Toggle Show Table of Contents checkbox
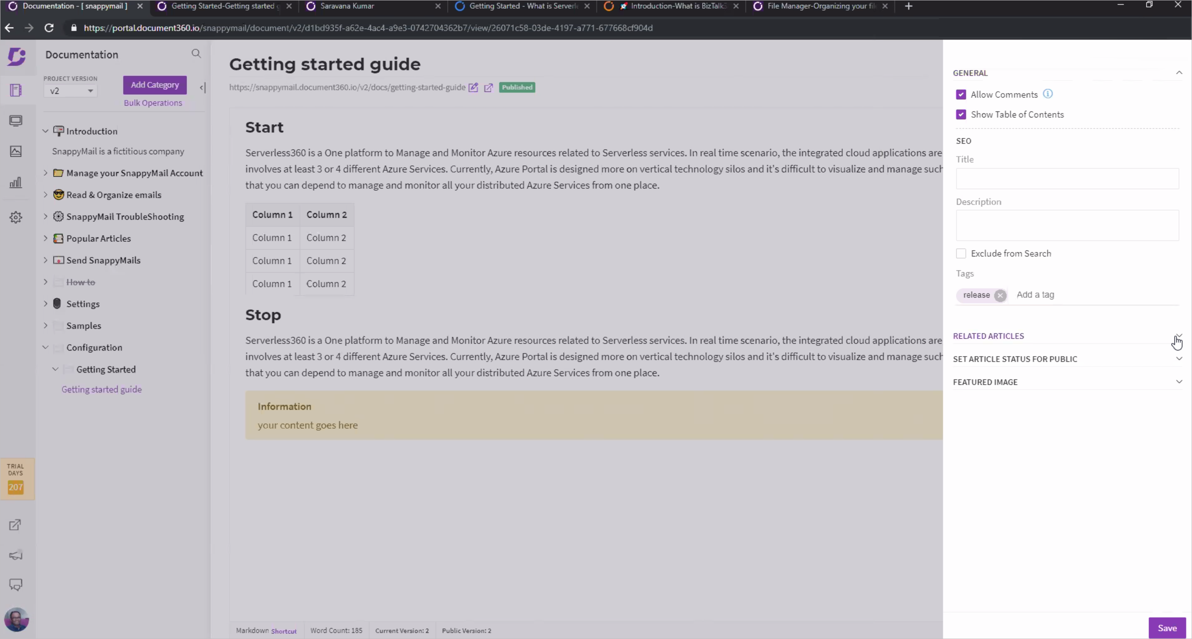Viewport: 1192px width, 639px height. tap(961, 114)
